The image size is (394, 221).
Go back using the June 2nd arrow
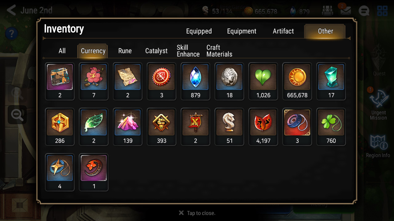coord(11,10)
